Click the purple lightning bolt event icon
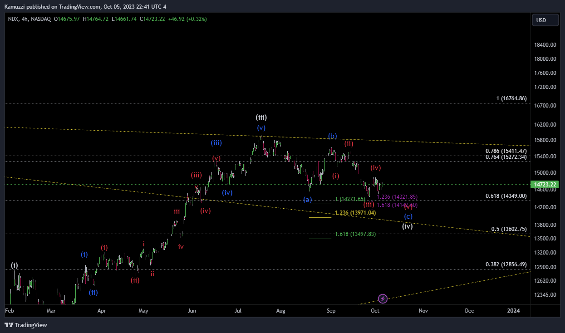Screen dimensions: 565x333 tap(383, 299)
